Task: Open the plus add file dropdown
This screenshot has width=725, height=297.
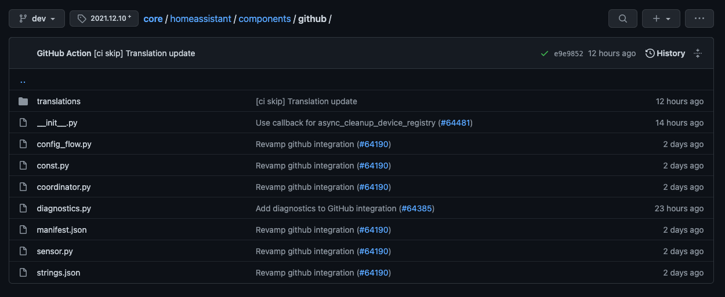Action: tap(661, 19)
